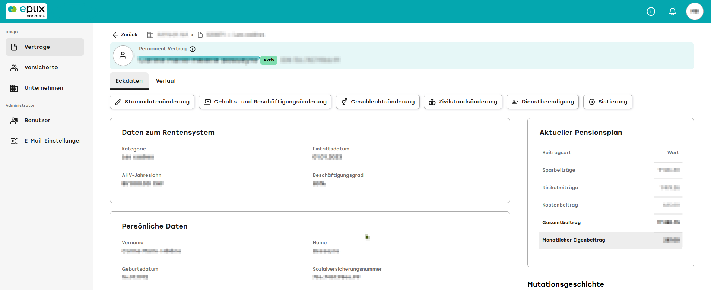711x290 pixels.
Task: Click the Geburtsdatum label
Action: click(x=140, y=269)
